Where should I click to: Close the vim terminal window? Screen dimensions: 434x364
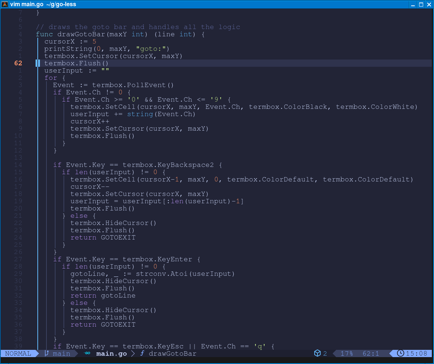[x=429, y=5]
